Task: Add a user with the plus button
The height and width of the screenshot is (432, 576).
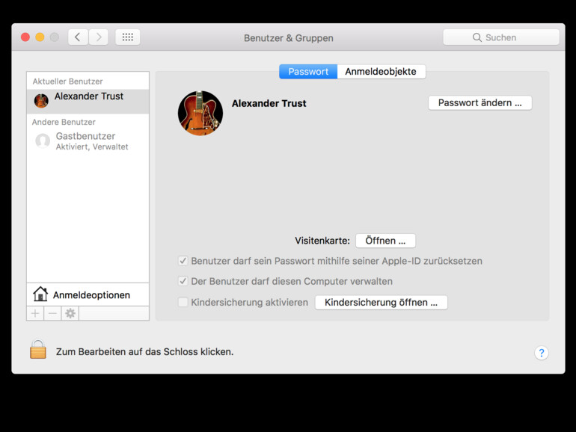Action: tap(35, 313)
